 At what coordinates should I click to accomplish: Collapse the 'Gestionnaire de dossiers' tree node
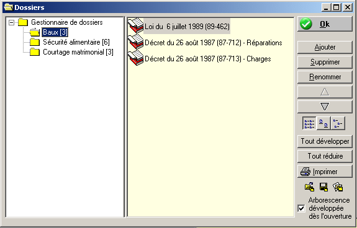tap(11, 22)
